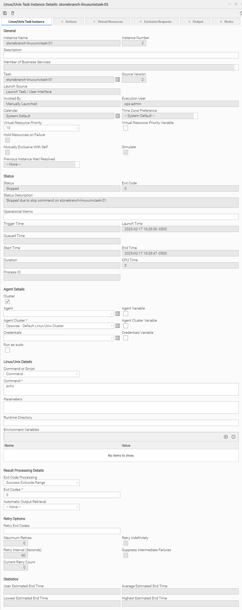
Task: Open the Output tab
Action: (x=196, y=22)
